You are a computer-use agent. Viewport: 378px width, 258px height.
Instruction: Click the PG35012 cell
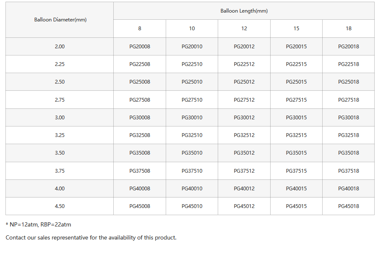(244, 153)
